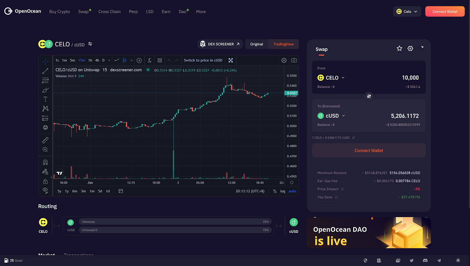The height and width of the screenshot is (266, 470).
Task: Open the Earn menu item
Action: (x=166, y=11)
